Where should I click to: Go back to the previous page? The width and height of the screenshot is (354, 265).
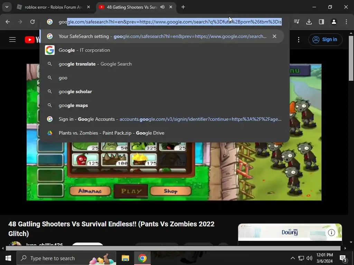(8, 22)
